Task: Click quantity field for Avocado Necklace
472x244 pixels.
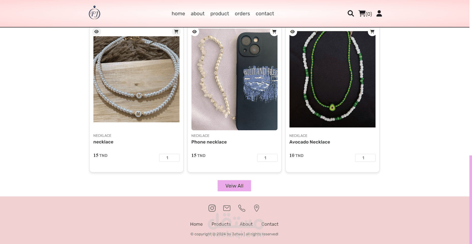Action: (365, 158)
